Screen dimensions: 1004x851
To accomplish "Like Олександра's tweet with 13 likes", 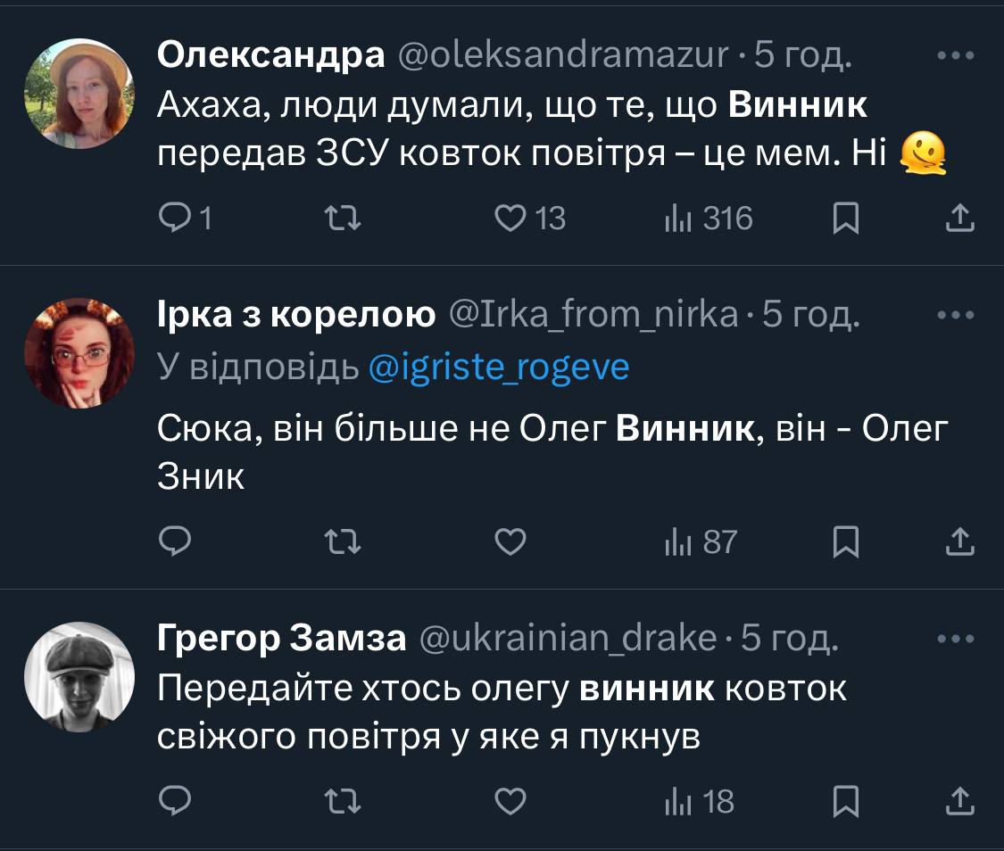I will [510, 219].
